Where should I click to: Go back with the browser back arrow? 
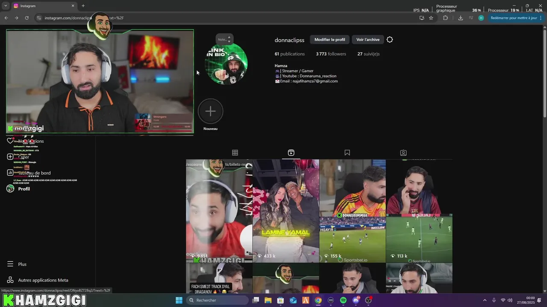[x=6, y=18]
